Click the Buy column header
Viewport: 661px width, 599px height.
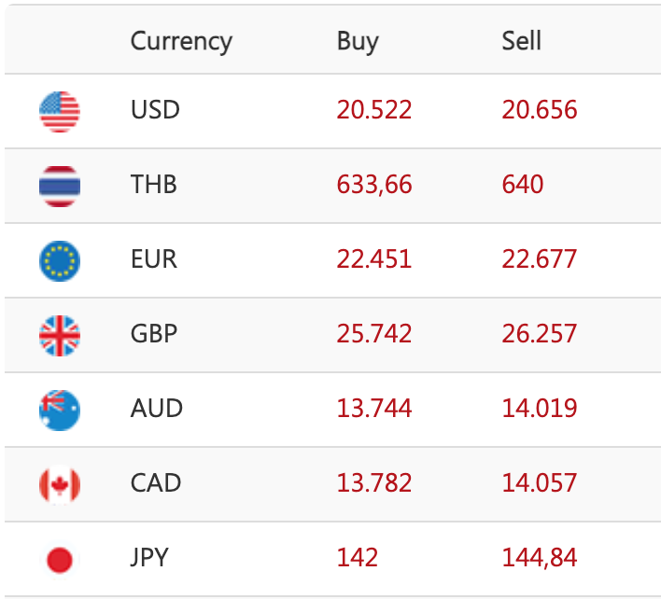[358, 41]
